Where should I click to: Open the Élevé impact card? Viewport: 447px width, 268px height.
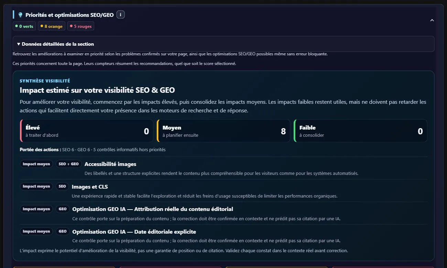87,131
